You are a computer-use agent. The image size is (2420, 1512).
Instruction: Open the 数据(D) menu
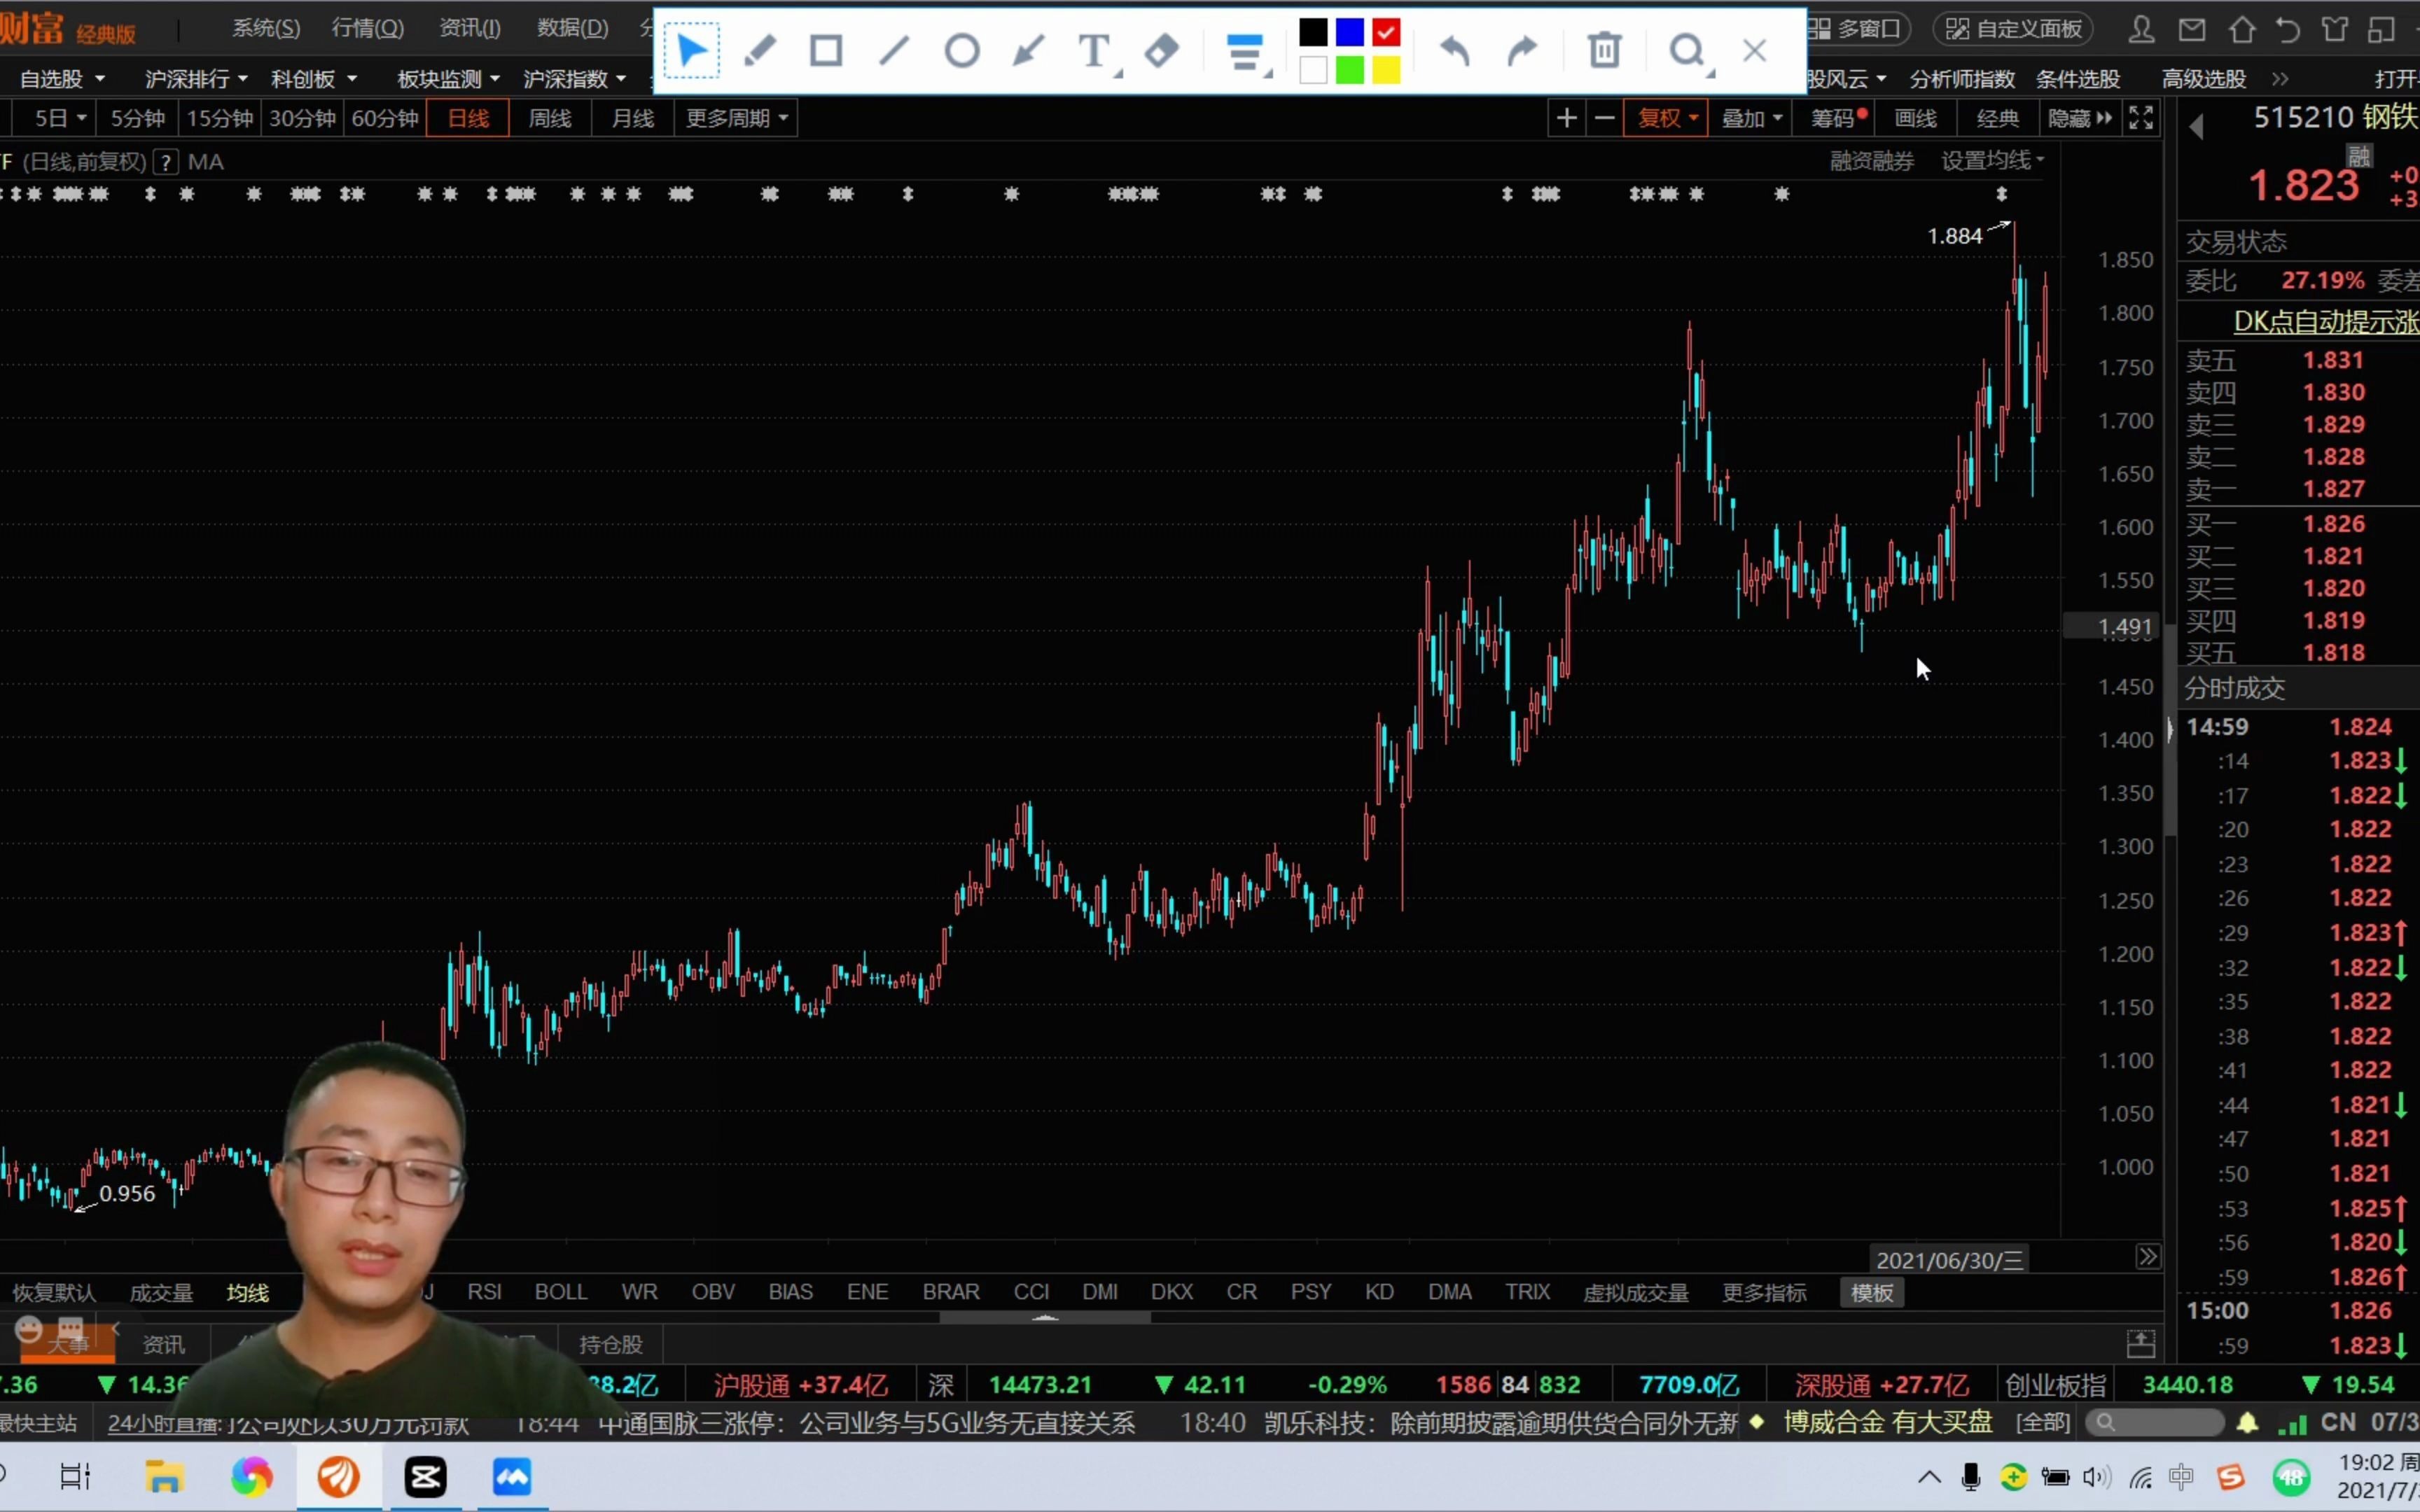pyautogui.click(x=573, y=28)
